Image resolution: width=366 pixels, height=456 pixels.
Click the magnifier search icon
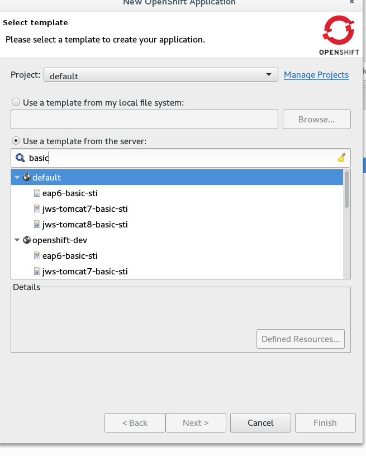click(x=20, y=158)
